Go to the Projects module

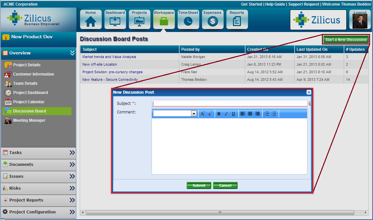(139, 19)
